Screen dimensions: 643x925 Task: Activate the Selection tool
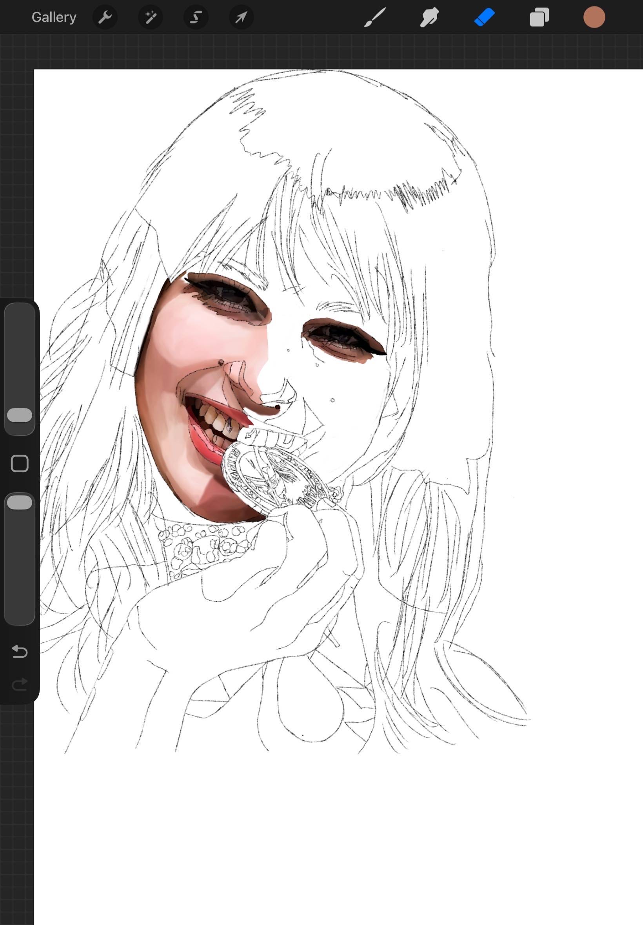(x=196, y=17)
